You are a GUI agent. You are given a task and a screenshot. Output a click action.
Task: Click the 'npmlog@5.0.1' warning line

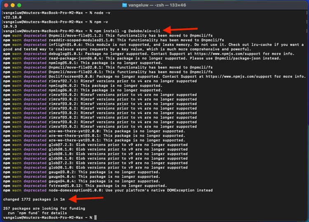[83, 63]
